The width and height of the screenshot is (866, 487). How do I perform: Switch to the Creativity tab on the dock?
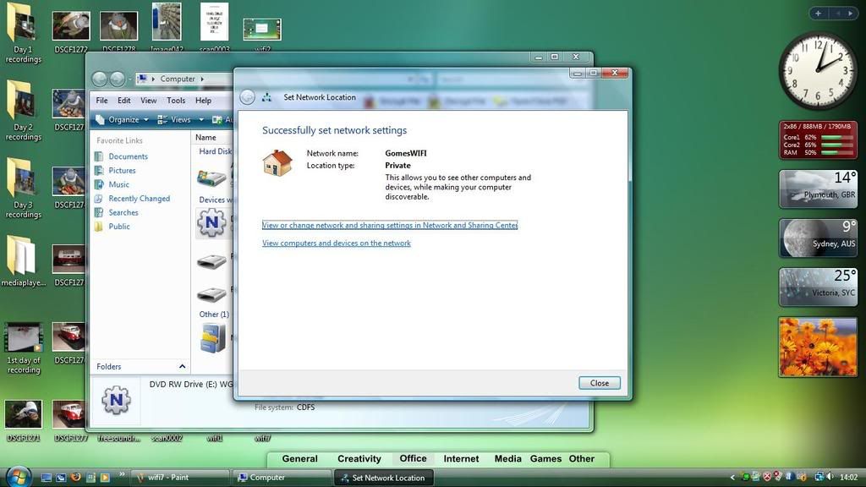(x=359, y=459)
